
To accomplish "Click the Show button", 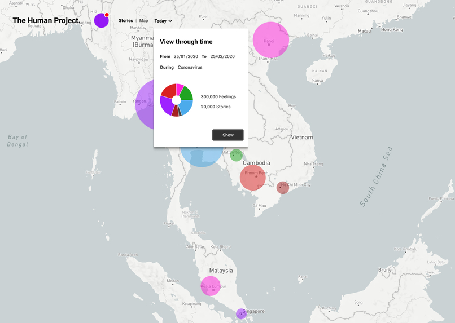I will 228,135.
